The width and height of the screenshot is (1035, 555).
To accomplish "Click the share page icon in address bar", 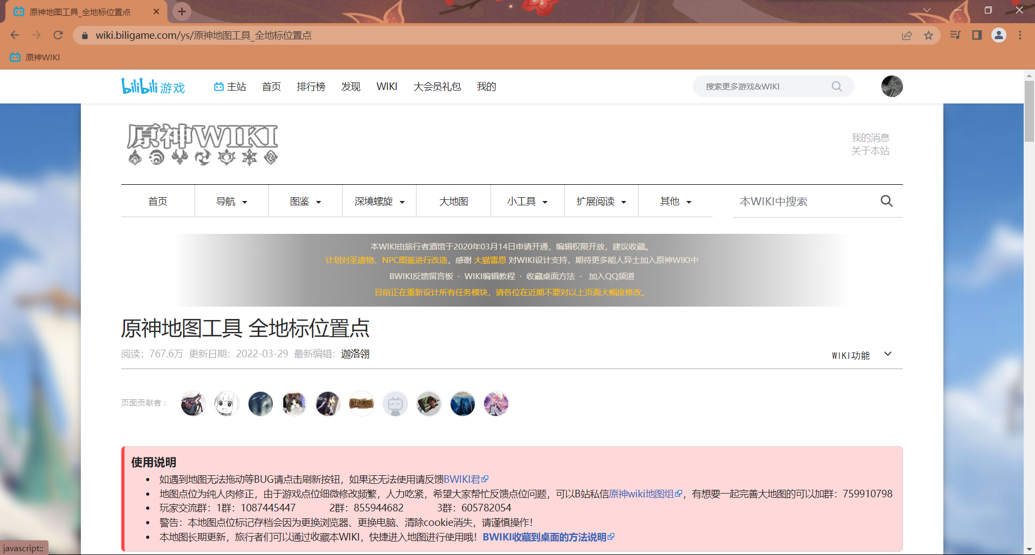I will 907,36.
